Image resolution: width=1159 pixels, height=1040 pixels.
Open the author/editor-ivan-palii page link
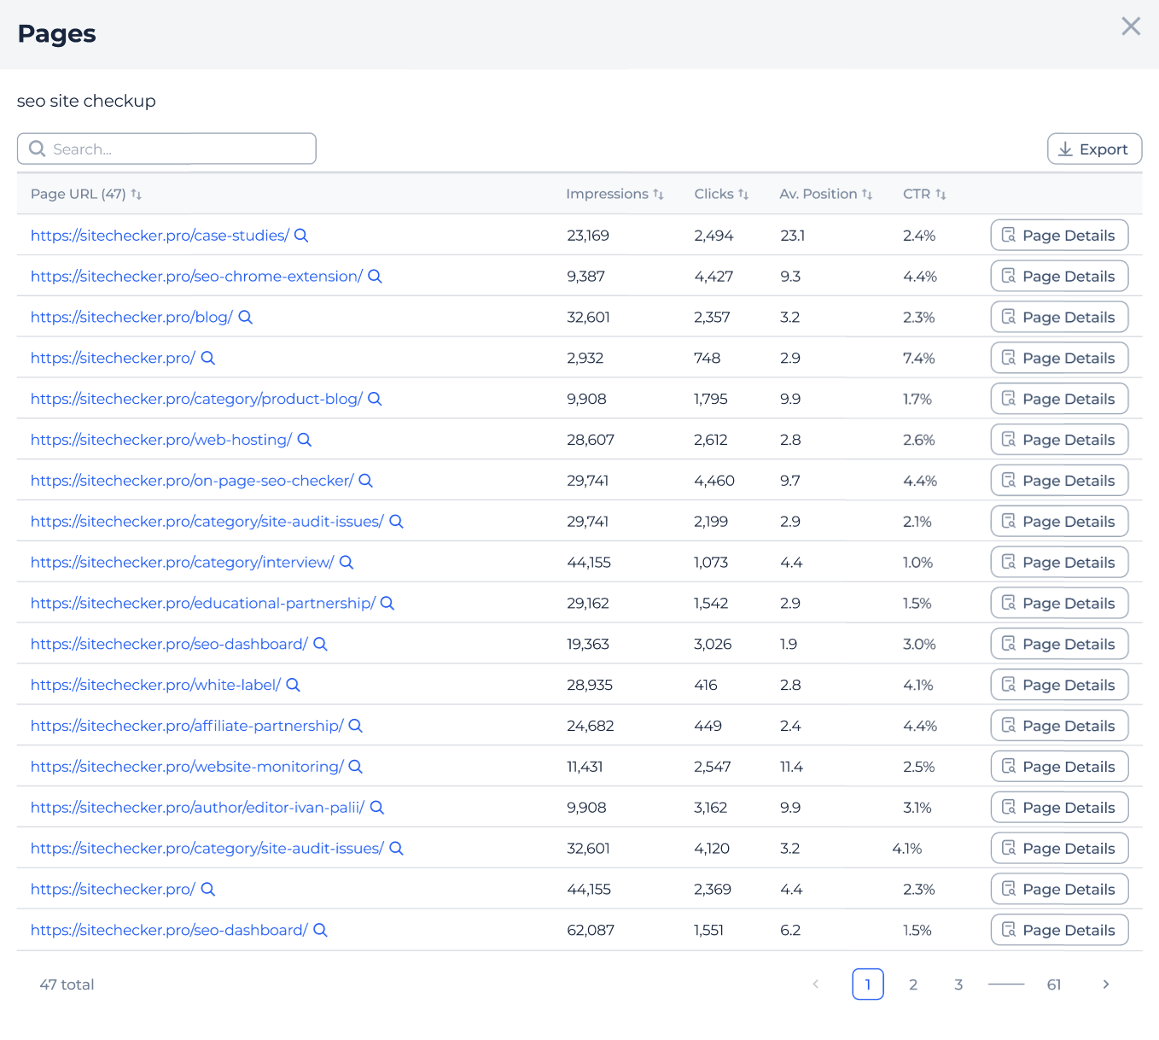click(198, 808)
